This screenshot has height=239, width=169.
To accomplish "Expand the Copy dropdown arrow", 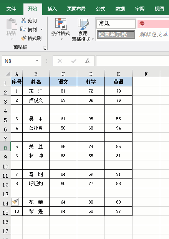I will pyautogui.click(x=41, y=29).
